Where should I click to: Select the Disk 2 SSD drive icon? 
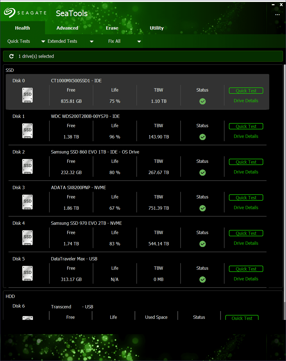tap(27, 166)
